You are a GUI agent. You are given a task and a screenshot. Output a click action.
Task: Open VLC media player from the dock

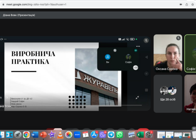60,135
